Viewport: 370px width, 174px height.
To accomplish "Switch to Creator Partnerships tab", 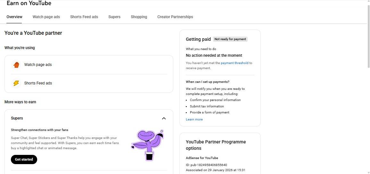I will [175, 17].
